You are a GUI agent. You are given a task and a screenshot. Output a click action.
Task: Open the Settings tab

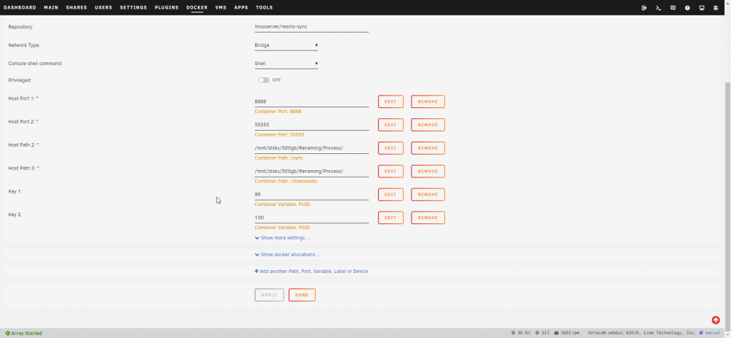(133, 7)
